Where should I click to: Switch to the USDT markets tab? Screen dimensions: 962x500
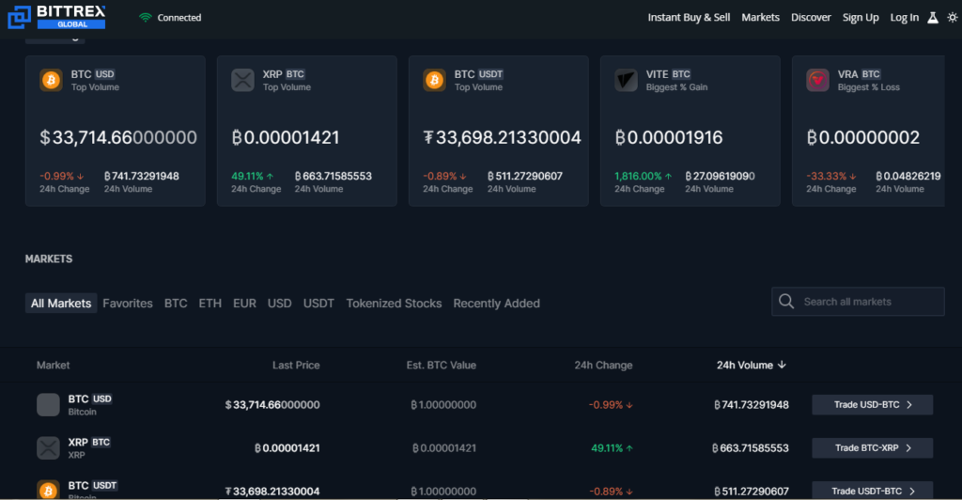pyautogui.click(x=318, y=303)
